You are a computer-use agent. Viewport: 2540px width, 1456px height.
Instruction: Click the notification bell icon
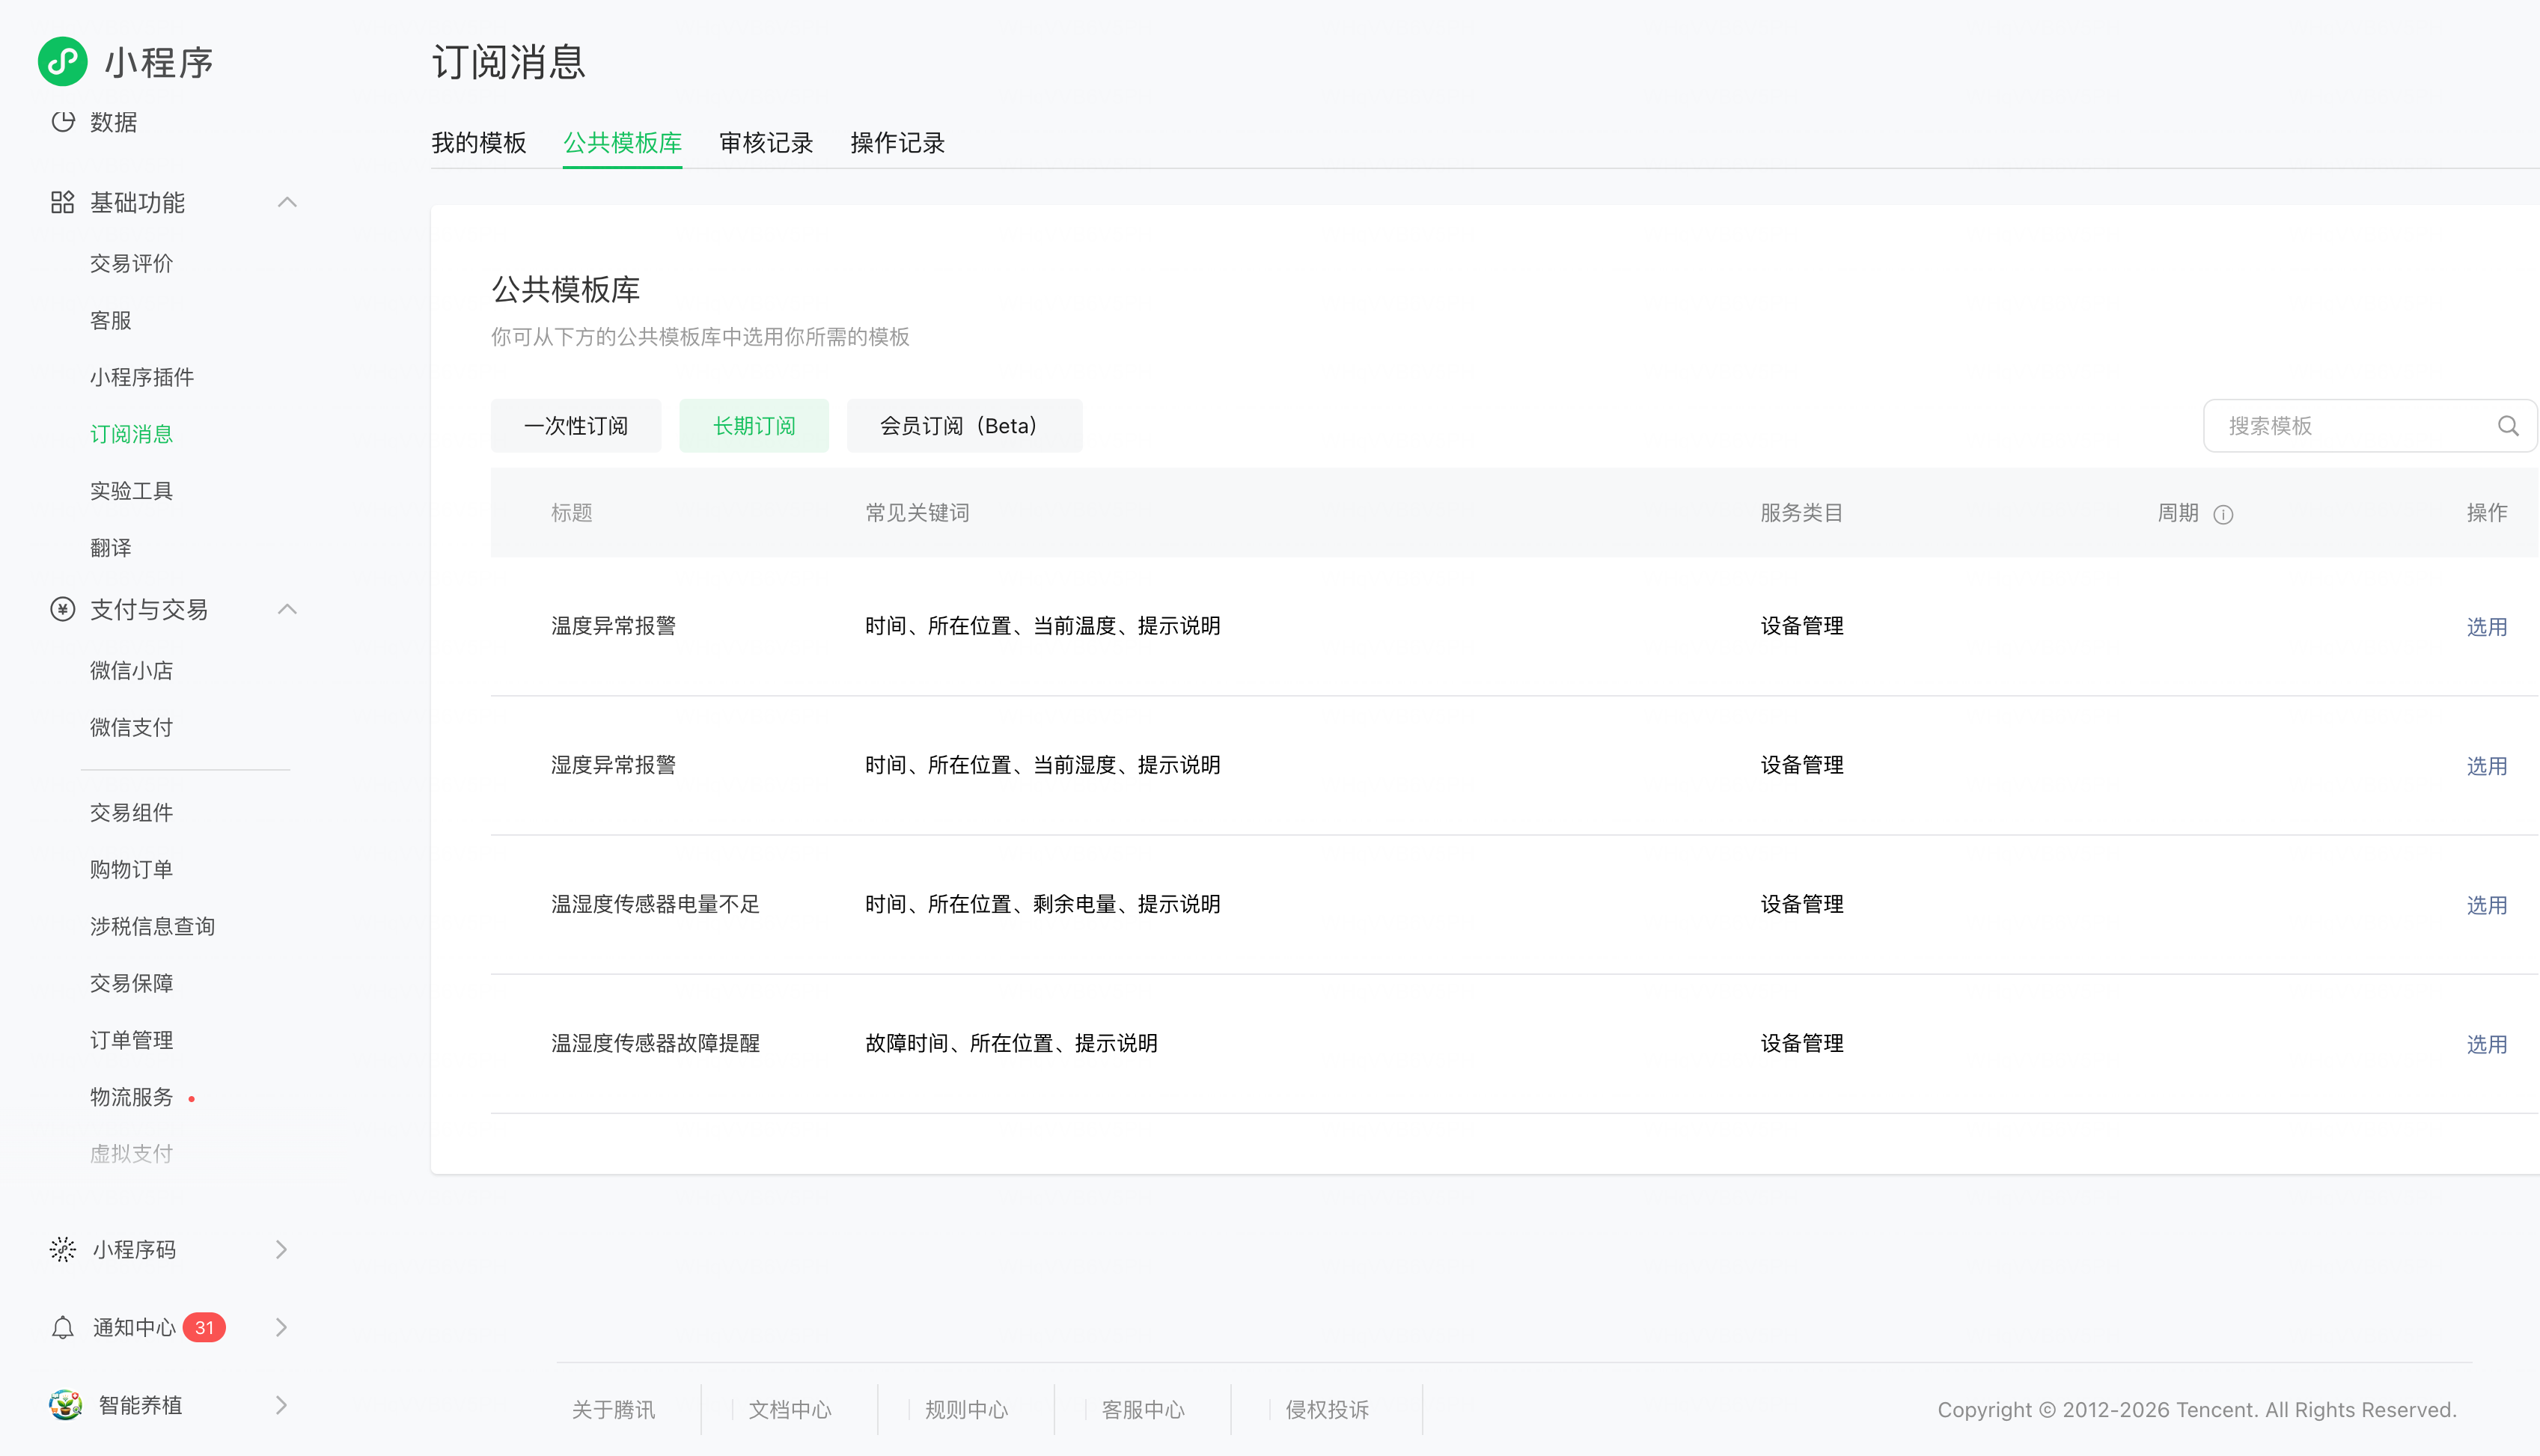coord(62,1327)
